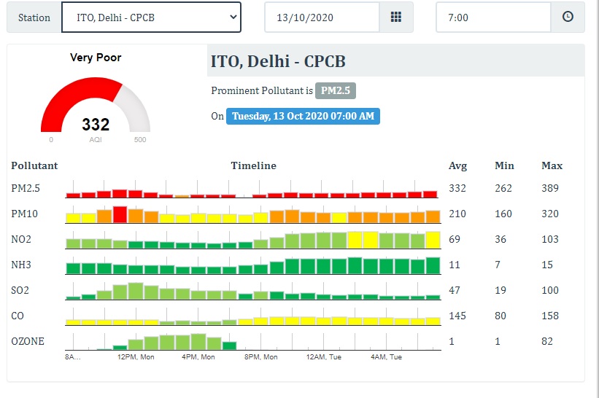Click the PM2.5 max value 389
The width and height of the screenshot is (599, 398).
click(x=550, y=188)
